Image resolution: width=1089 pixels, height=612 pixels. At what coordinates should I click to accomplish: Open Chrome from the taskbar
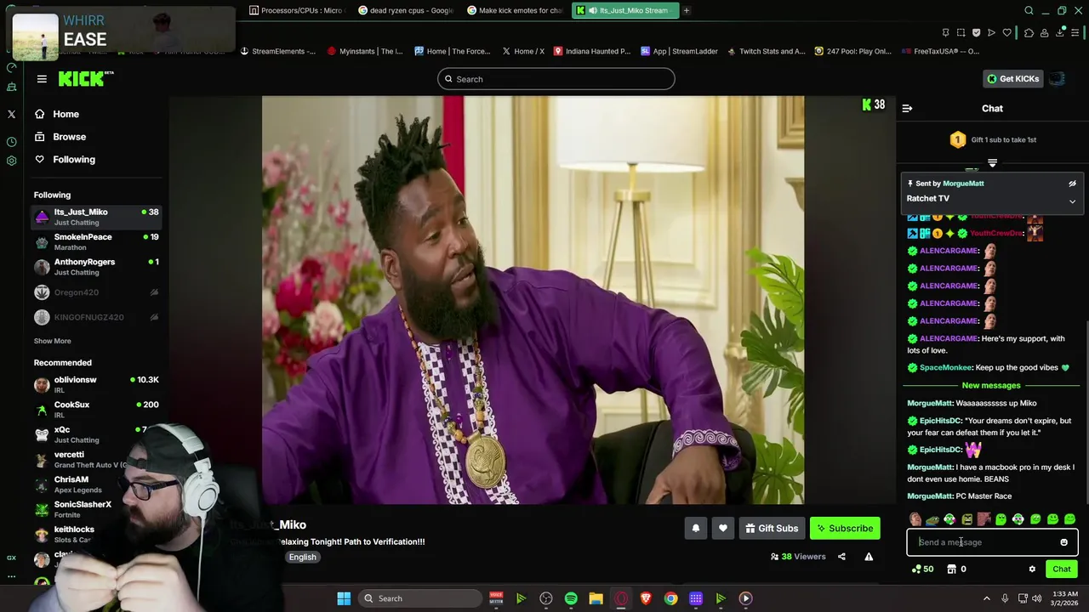click(670, 598)
